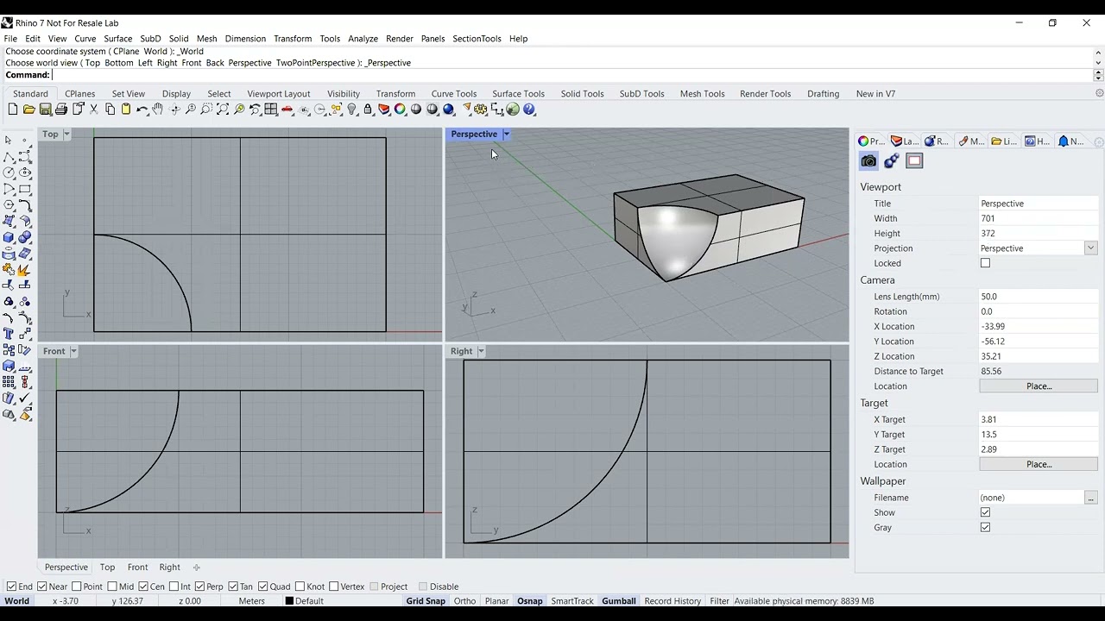Screen dimensions: 1105x621
Task: Select the Circle tool in the sidebar
Action: click(9, 172)
